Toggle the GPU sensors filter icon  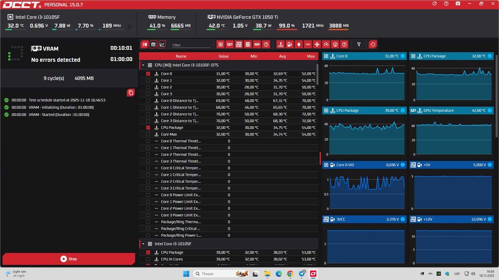pos(230,45)
